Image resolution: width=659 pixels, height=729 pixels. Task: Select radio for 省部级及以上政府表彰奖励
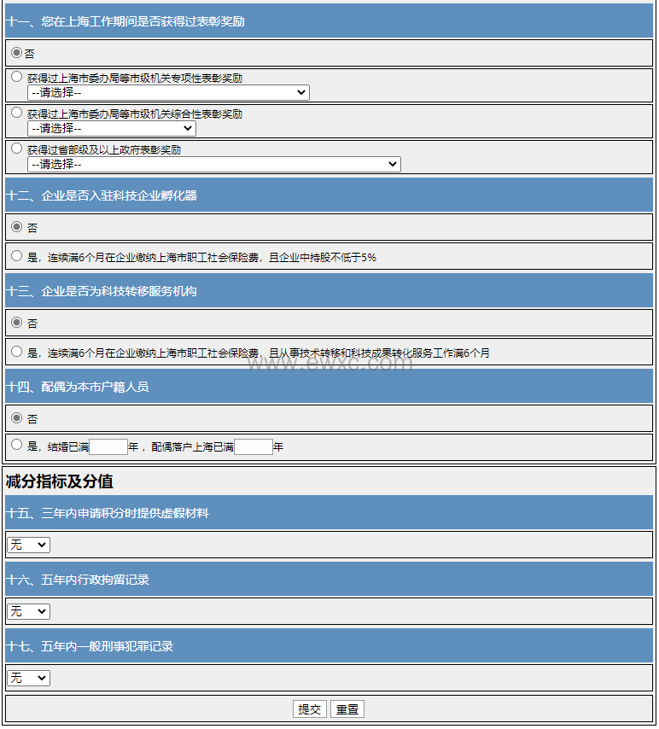[16, 149]
